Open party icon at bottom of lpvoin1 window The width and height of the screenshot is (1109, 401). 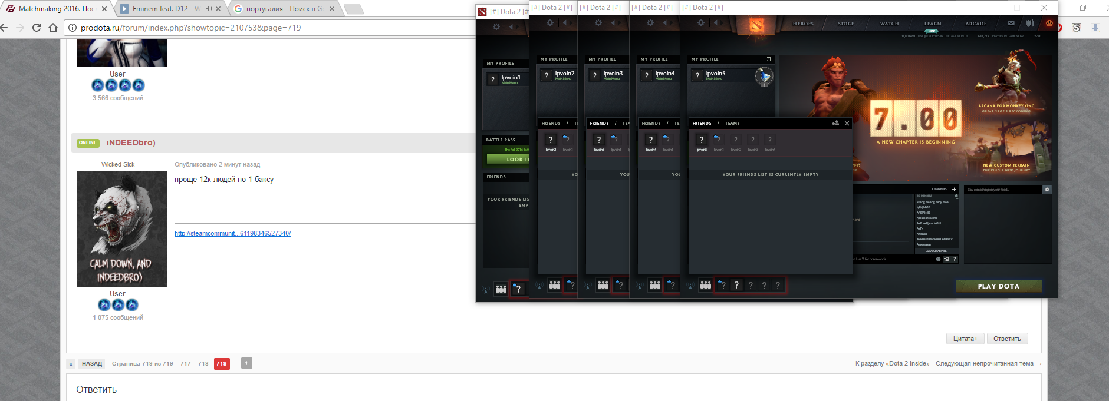click(x=501, y=289)
